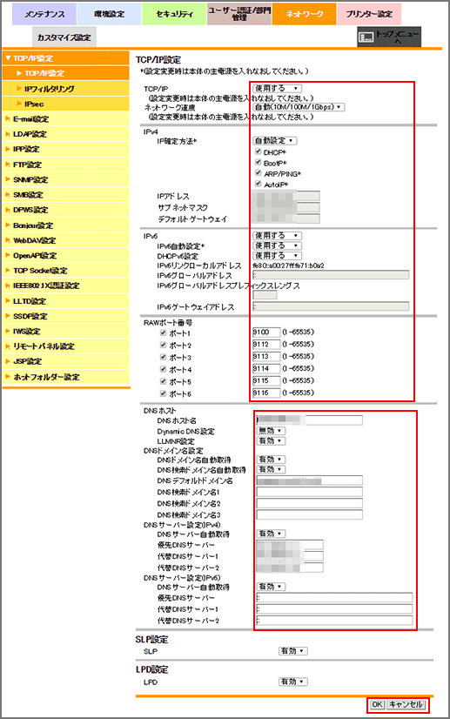Viewport: 450px width, 719px height.
Task: Open the IPv6 使用する dropdown
Action: pyautogui.click(x=277, y=235)
